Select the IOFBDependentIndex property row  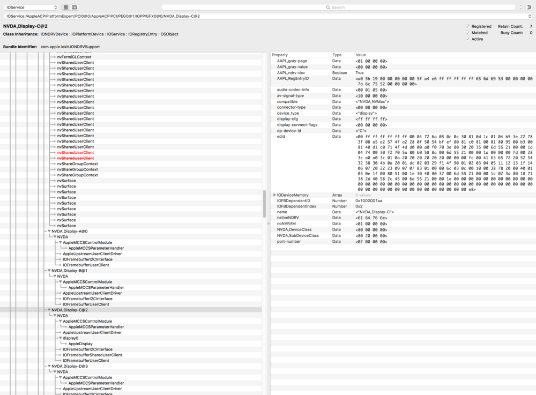tap(403, 206)
